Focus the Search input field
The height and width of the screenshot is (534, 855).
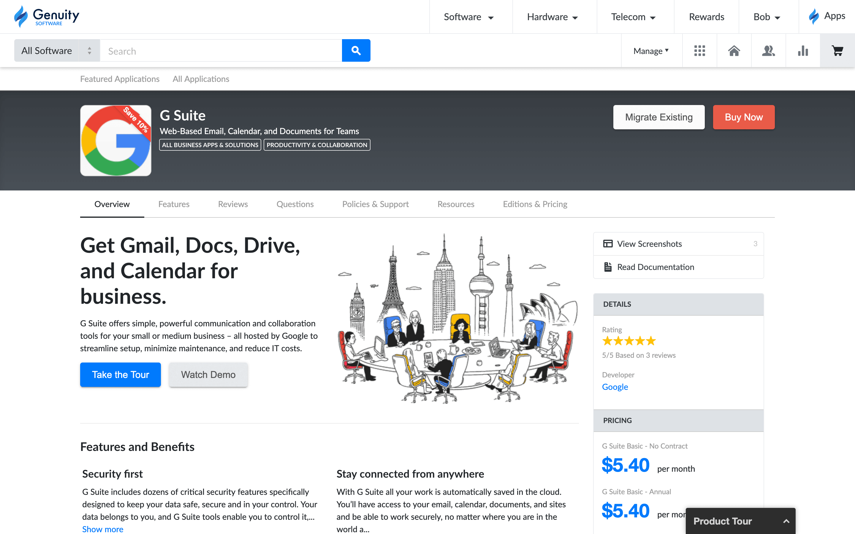(x=221, y=51)
